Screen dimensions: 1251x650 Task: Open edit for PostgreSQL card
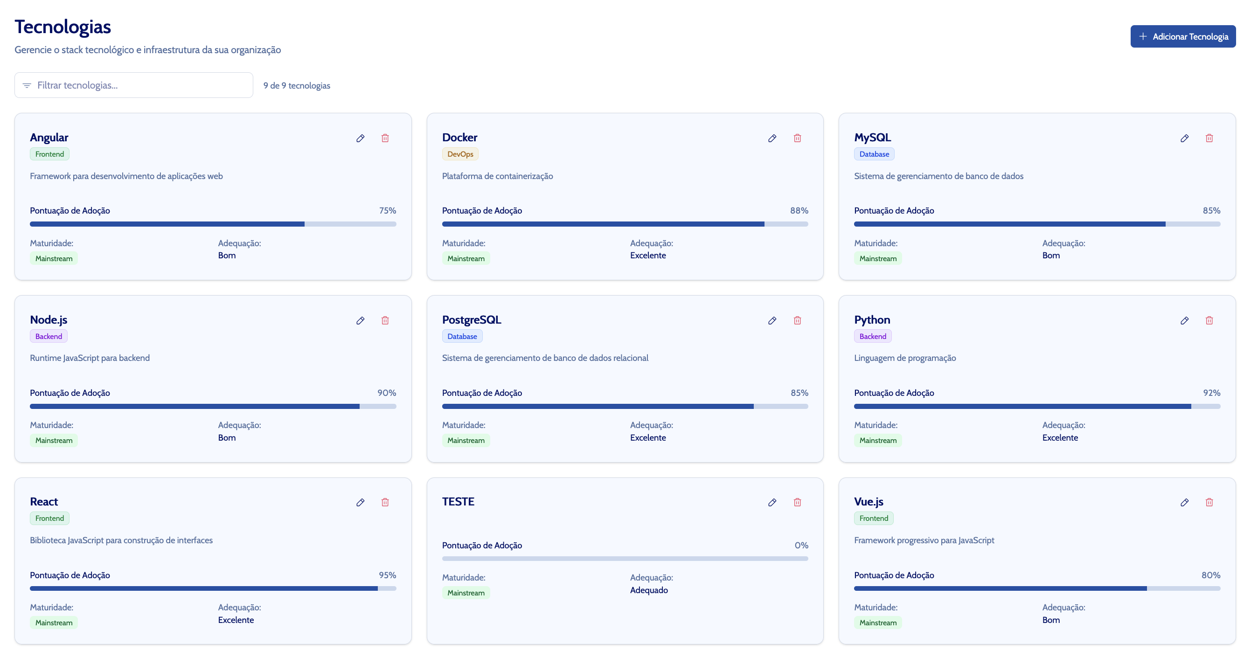772,320
